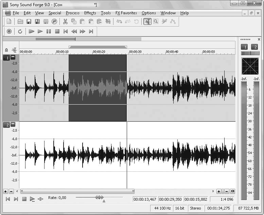This screenshot has width=264, height=215.
Task: Click the 44 100 Hz sample rate field
Action: (x=162, y=208)
